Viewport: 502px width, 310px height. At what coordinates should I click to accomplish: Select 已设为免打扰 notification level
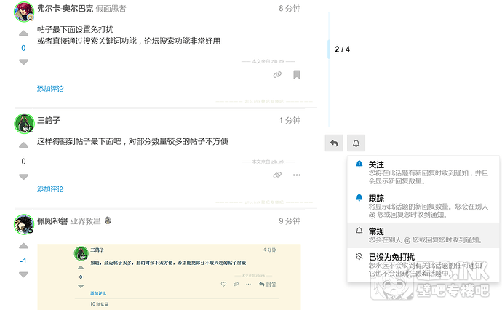423,265
